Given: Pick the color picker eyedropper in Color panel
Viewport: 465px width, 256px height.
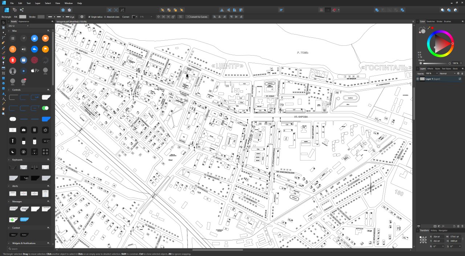Looking at the screenshot, I should 429,28.
